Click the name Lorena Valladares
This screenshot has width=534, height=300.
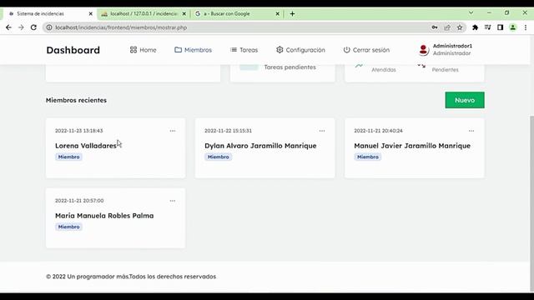click(86, 146)
